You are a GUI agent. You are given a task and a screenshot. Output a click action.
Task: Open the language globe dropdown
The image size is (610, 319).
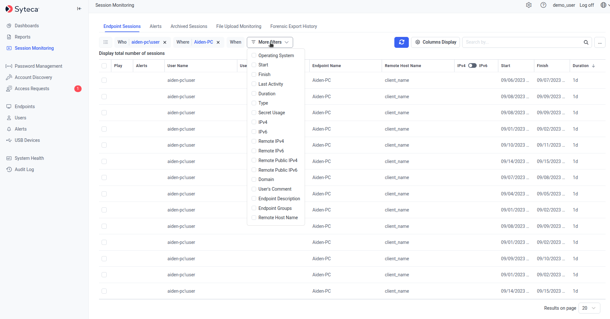(x=605, y=5)
